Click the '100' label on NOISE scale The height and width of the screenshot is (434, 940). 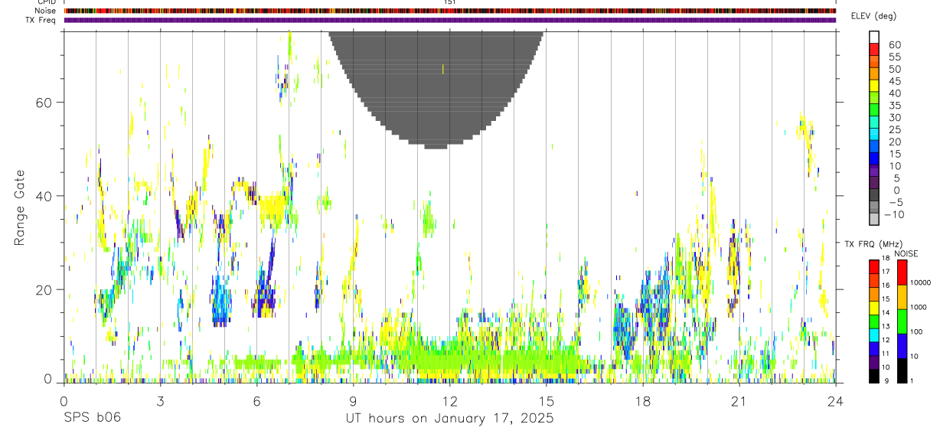coord(916,331)
